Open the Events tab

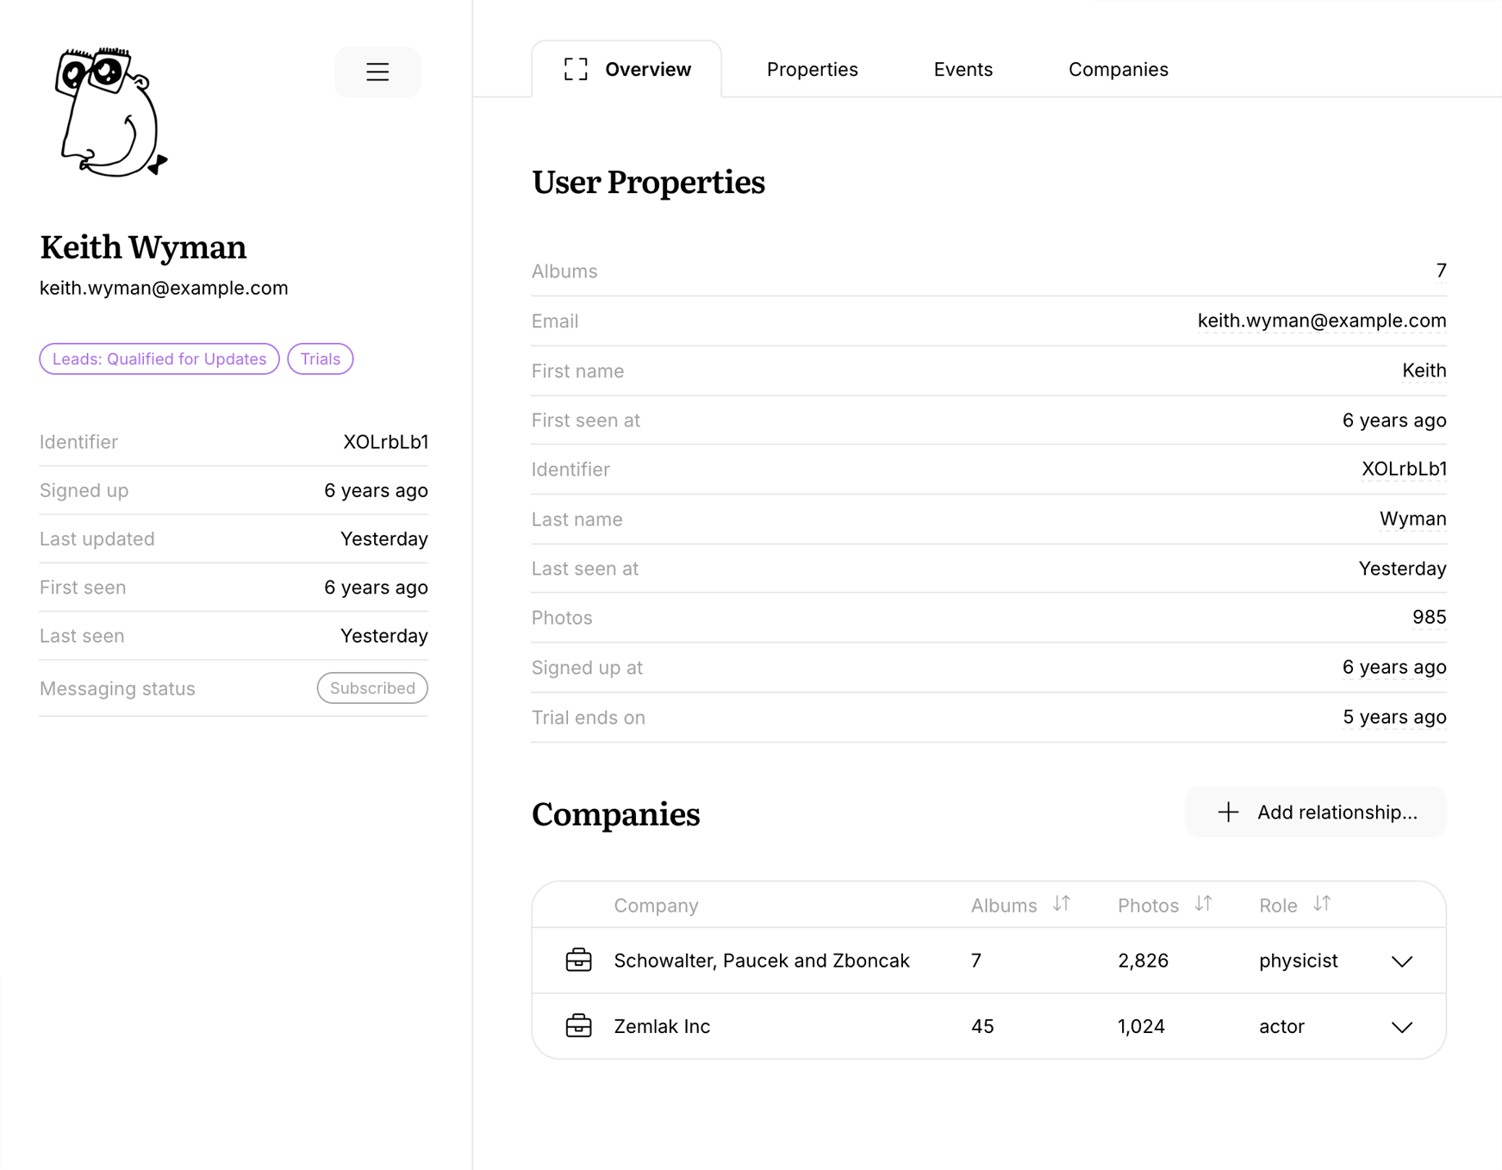click(963, 69)
